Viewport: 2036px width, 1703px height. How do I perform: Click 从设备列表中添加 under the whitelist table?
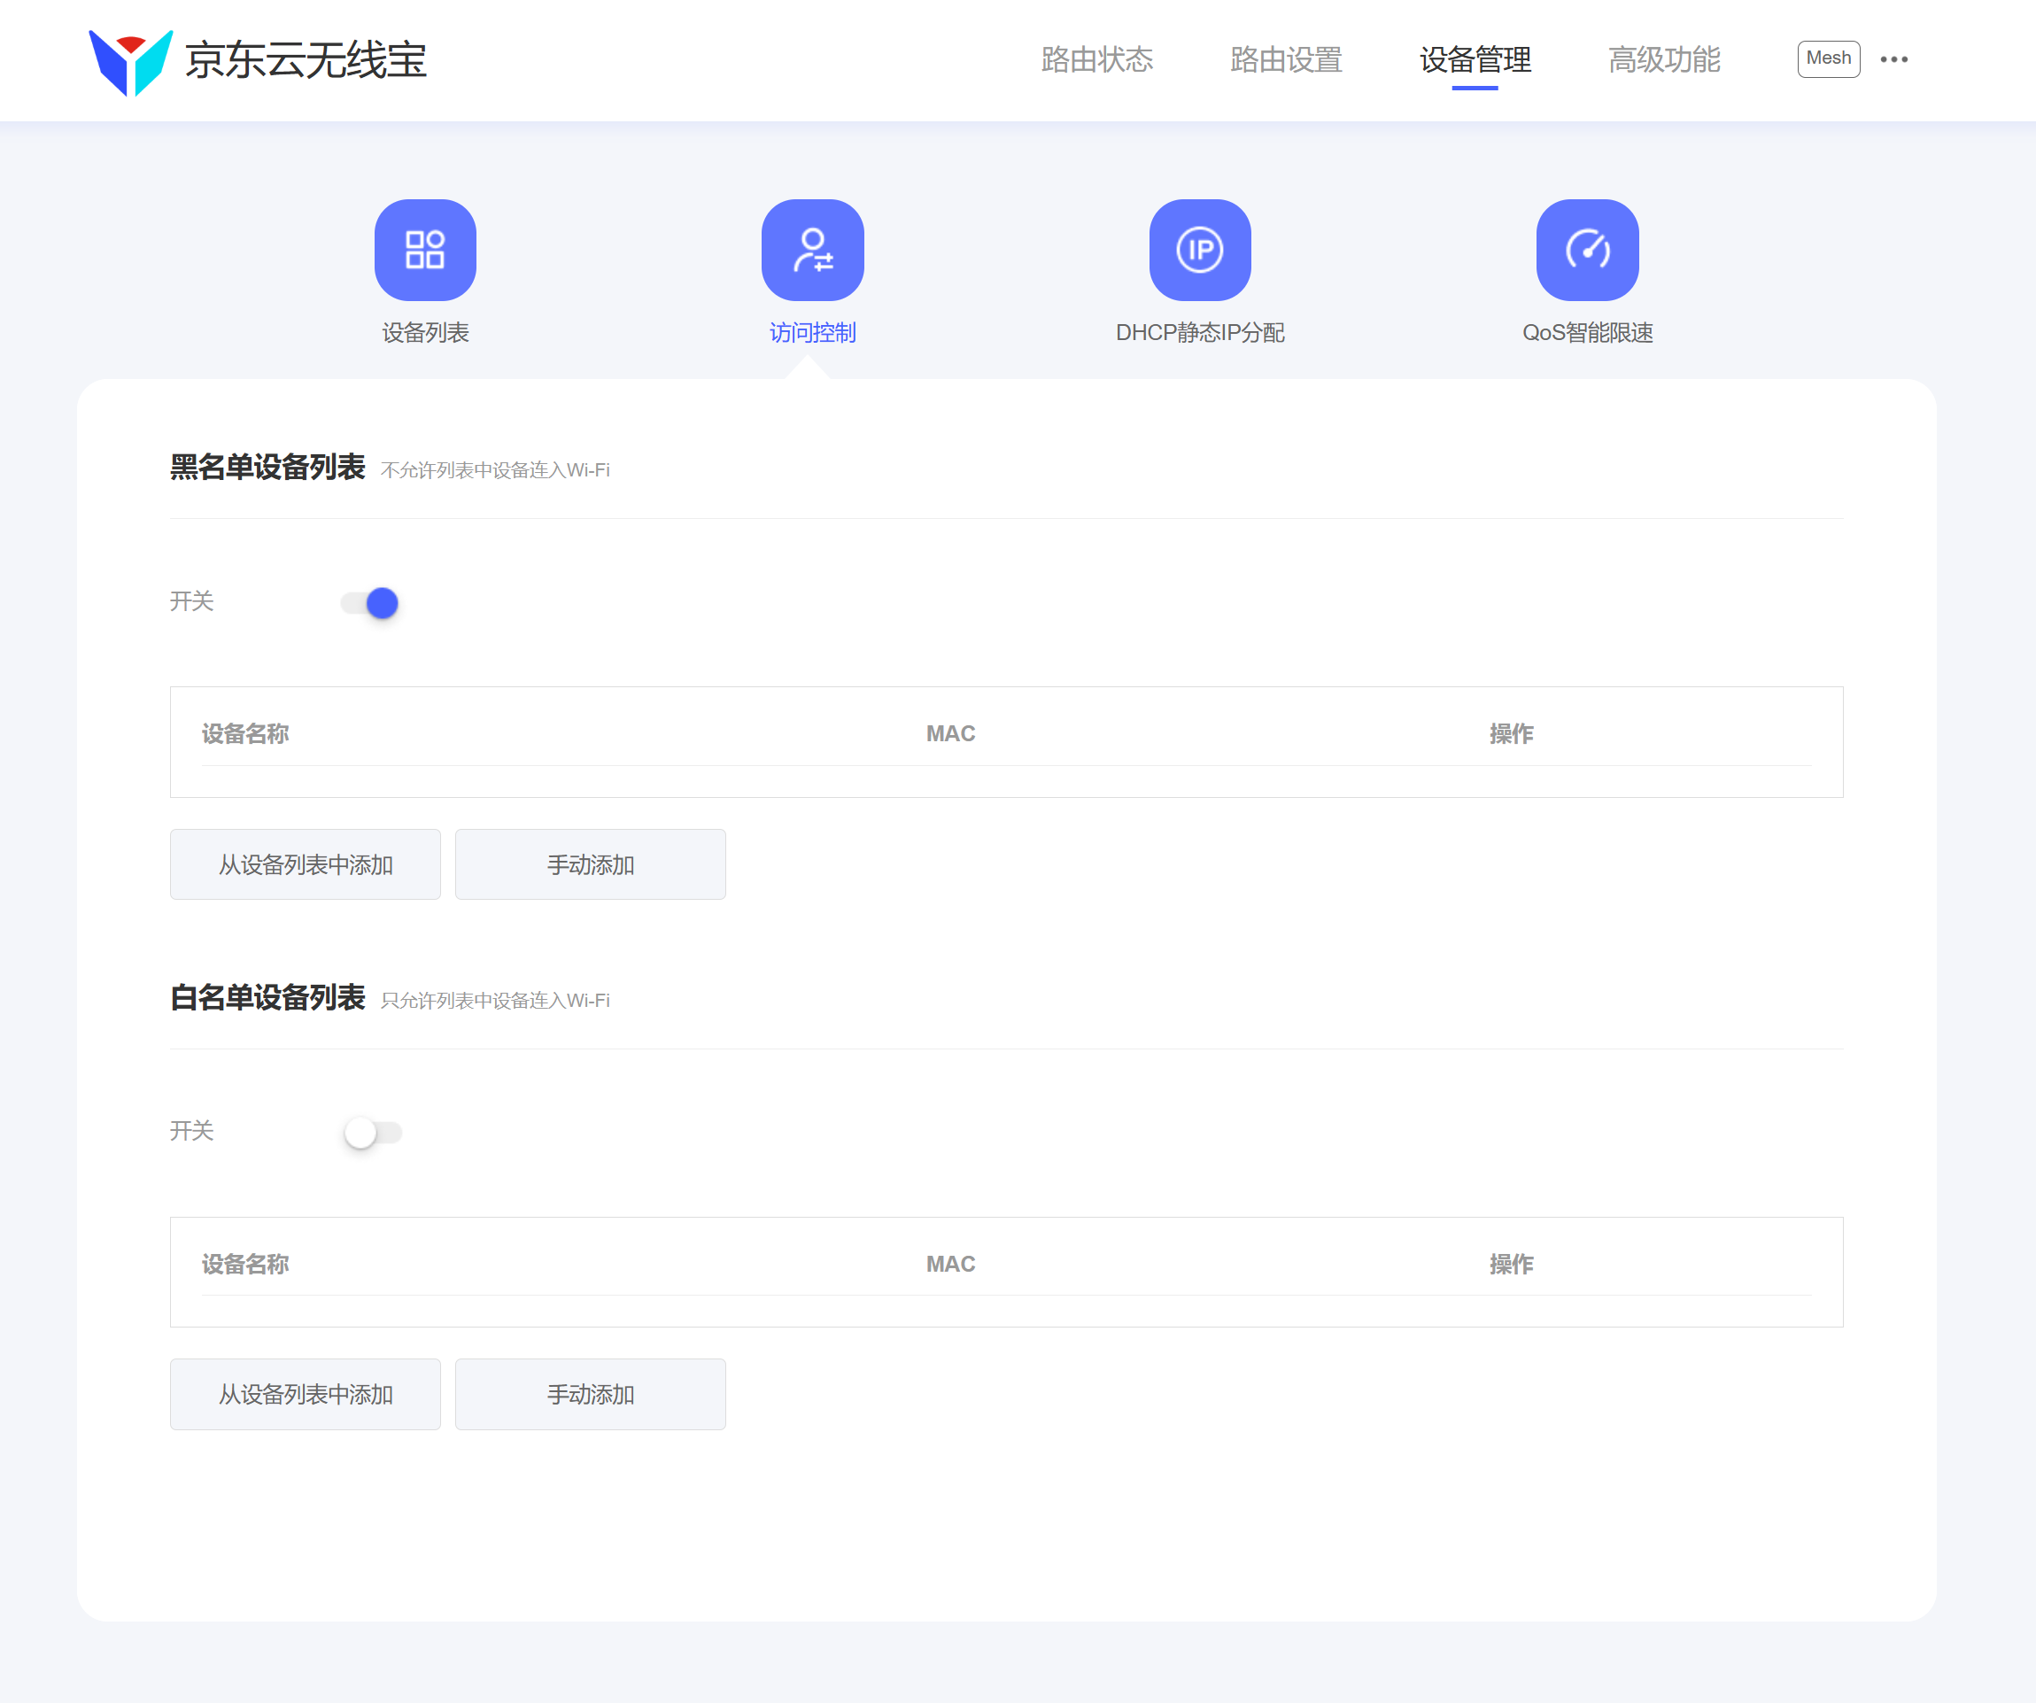pyautogui.click(x=306, y=1394)
